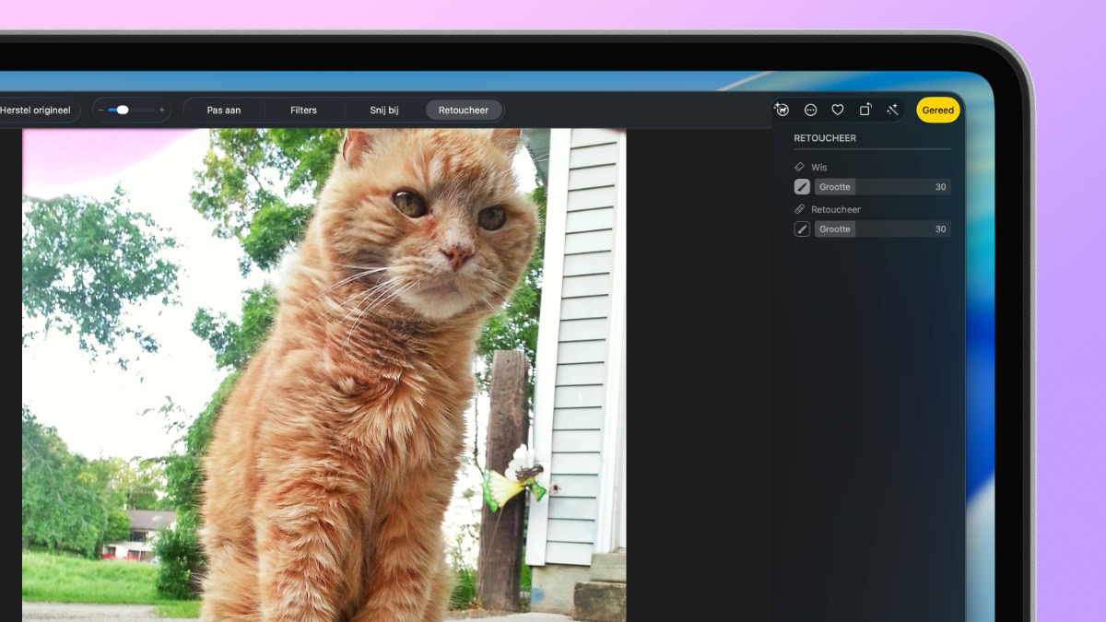Rotate the photo using the rotate icon
This screenshot has width=1106, height=622.
pos(865,110)
